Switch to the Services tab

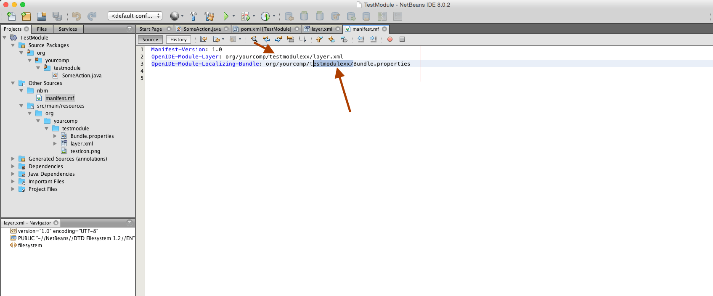68,29
